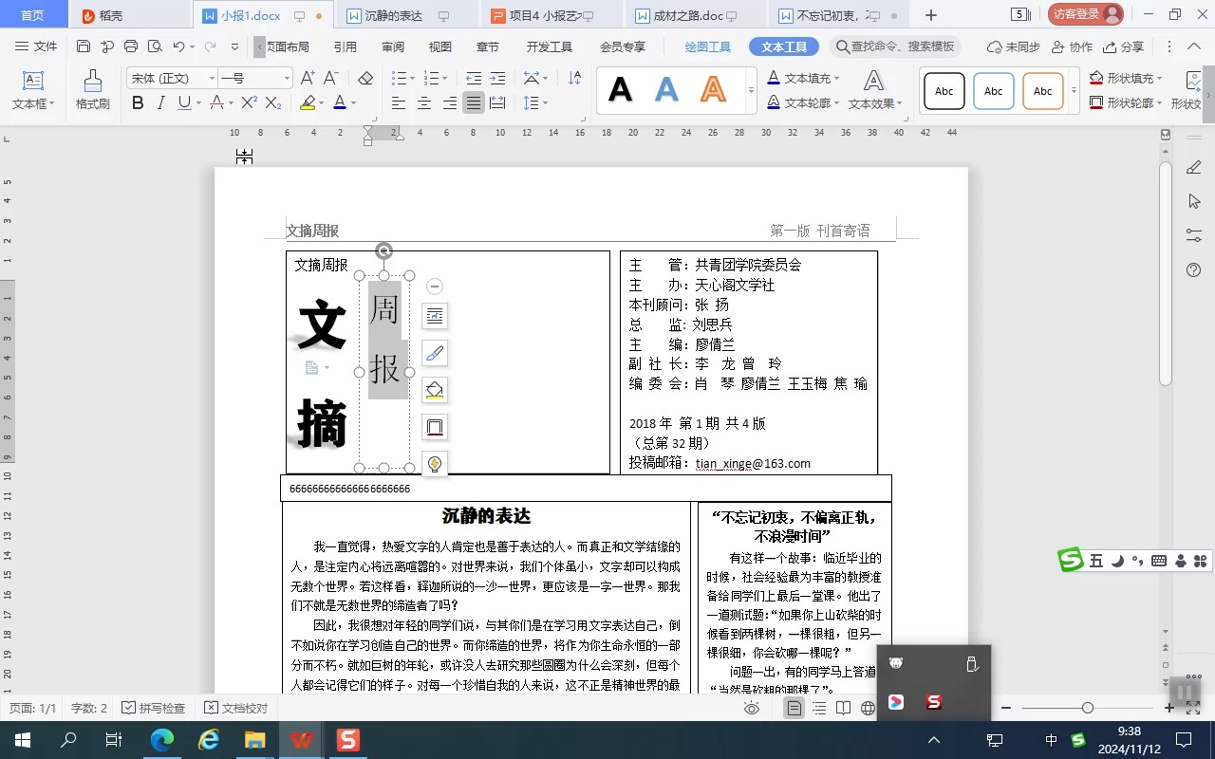Switch to the 引用 ribbon tab
The width and height of the screenshot is (1215, 759).
(x=346, y=46)
